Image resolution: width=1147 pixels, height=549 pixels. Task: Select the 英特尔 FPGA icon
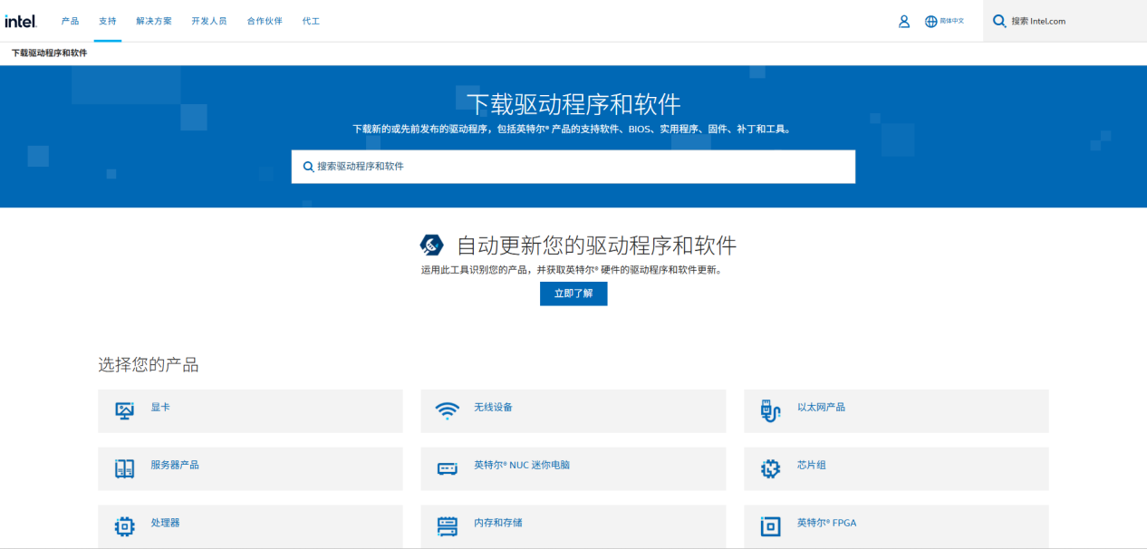click(770, 525)
